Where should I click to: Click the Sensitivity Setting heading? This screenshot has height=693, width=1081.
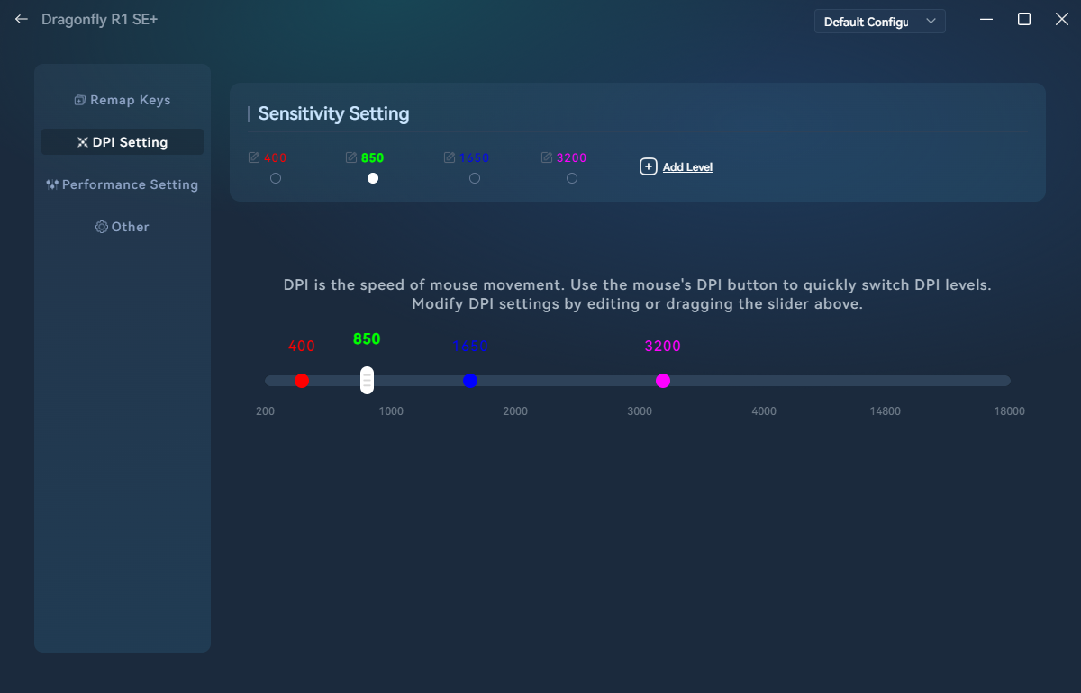coord(333,114)
